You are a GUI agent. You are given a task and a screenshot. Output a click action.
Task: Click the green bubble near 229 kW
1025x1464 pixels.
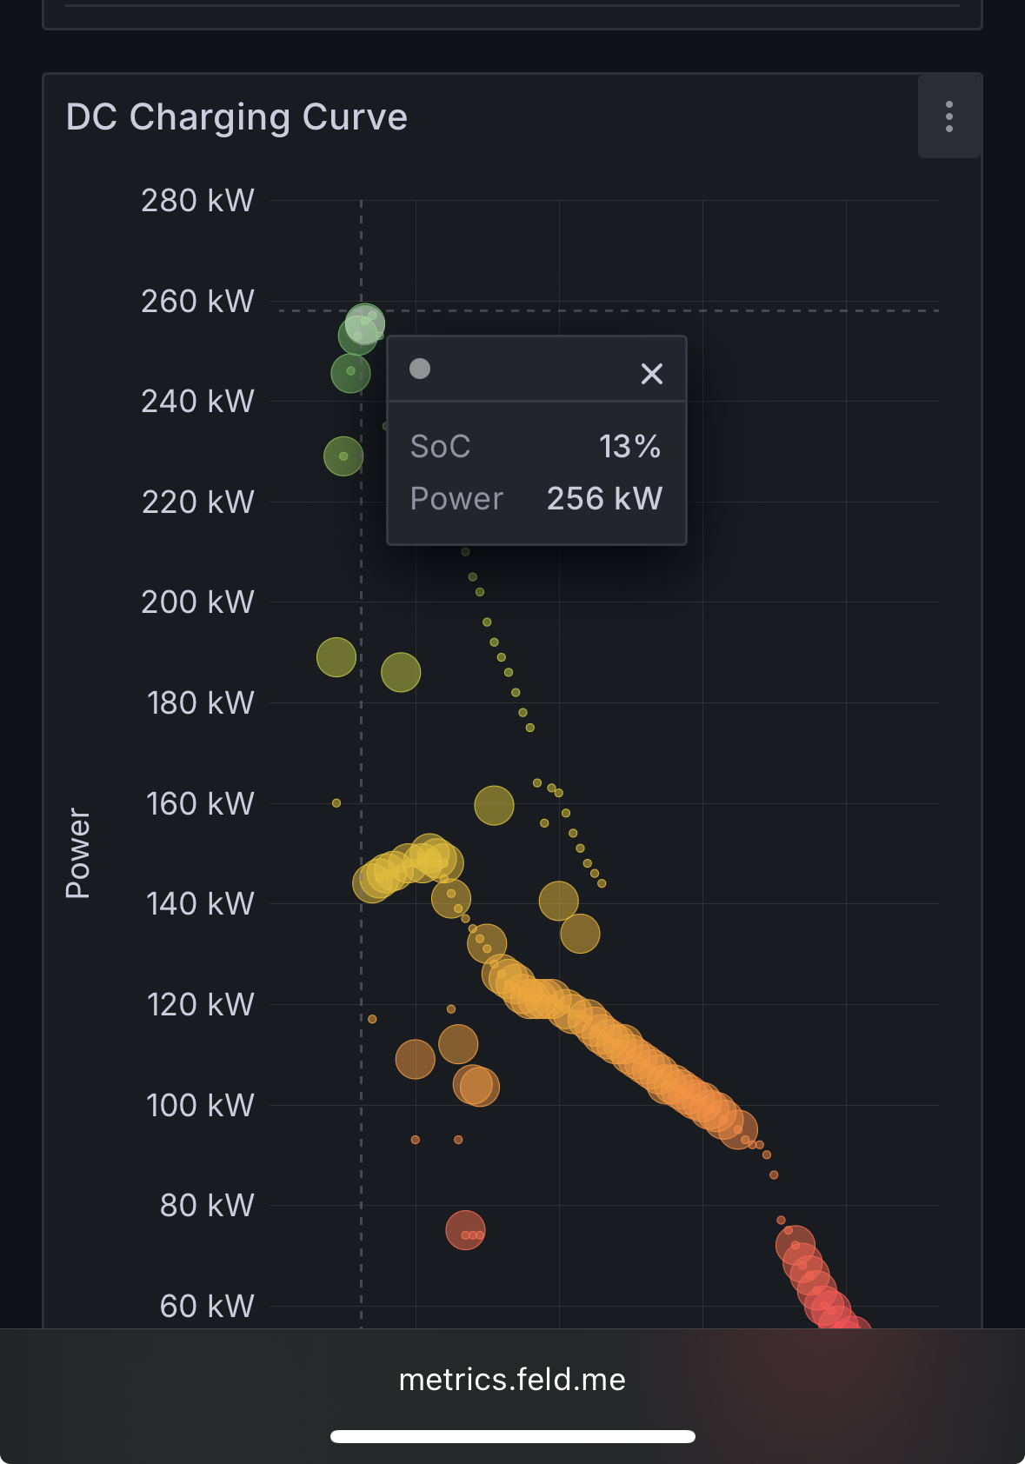coord(343,456)
